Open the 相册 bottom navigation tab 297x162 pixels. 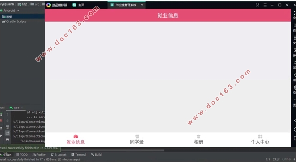tap(198, 140)
